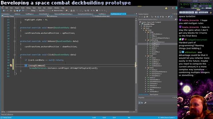
Task: Switch to the CardPlayer.cs tab
Action: (x=30, y=14)
